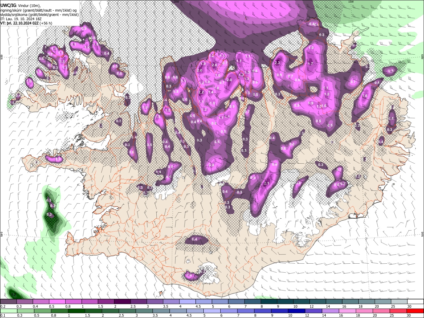Click the '0.1' label on the rain scale
This screenshot has width=424, height=318.
click(3, 316)
